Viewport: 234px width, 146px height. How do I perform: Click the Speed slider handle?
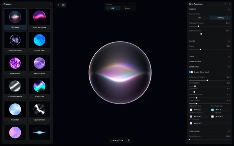(200, 49)
